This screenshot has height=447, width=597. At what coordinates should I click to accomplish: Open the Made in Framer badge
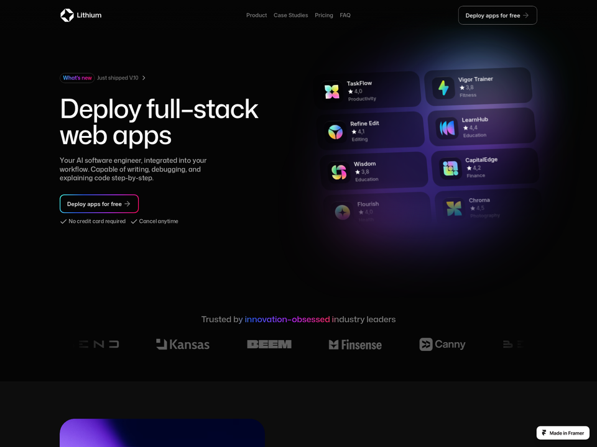coord(563,433)
